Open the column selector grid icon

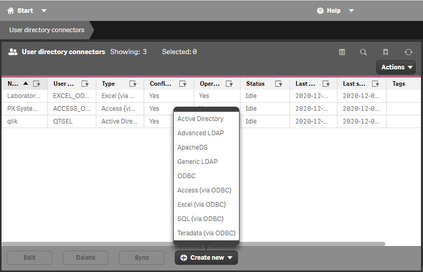tap(342, 52)
